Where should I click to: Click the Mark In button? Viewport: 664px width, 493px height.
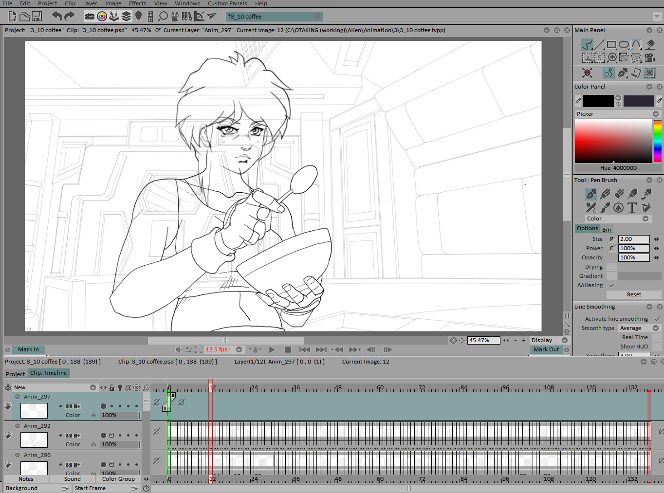(28, 349)
